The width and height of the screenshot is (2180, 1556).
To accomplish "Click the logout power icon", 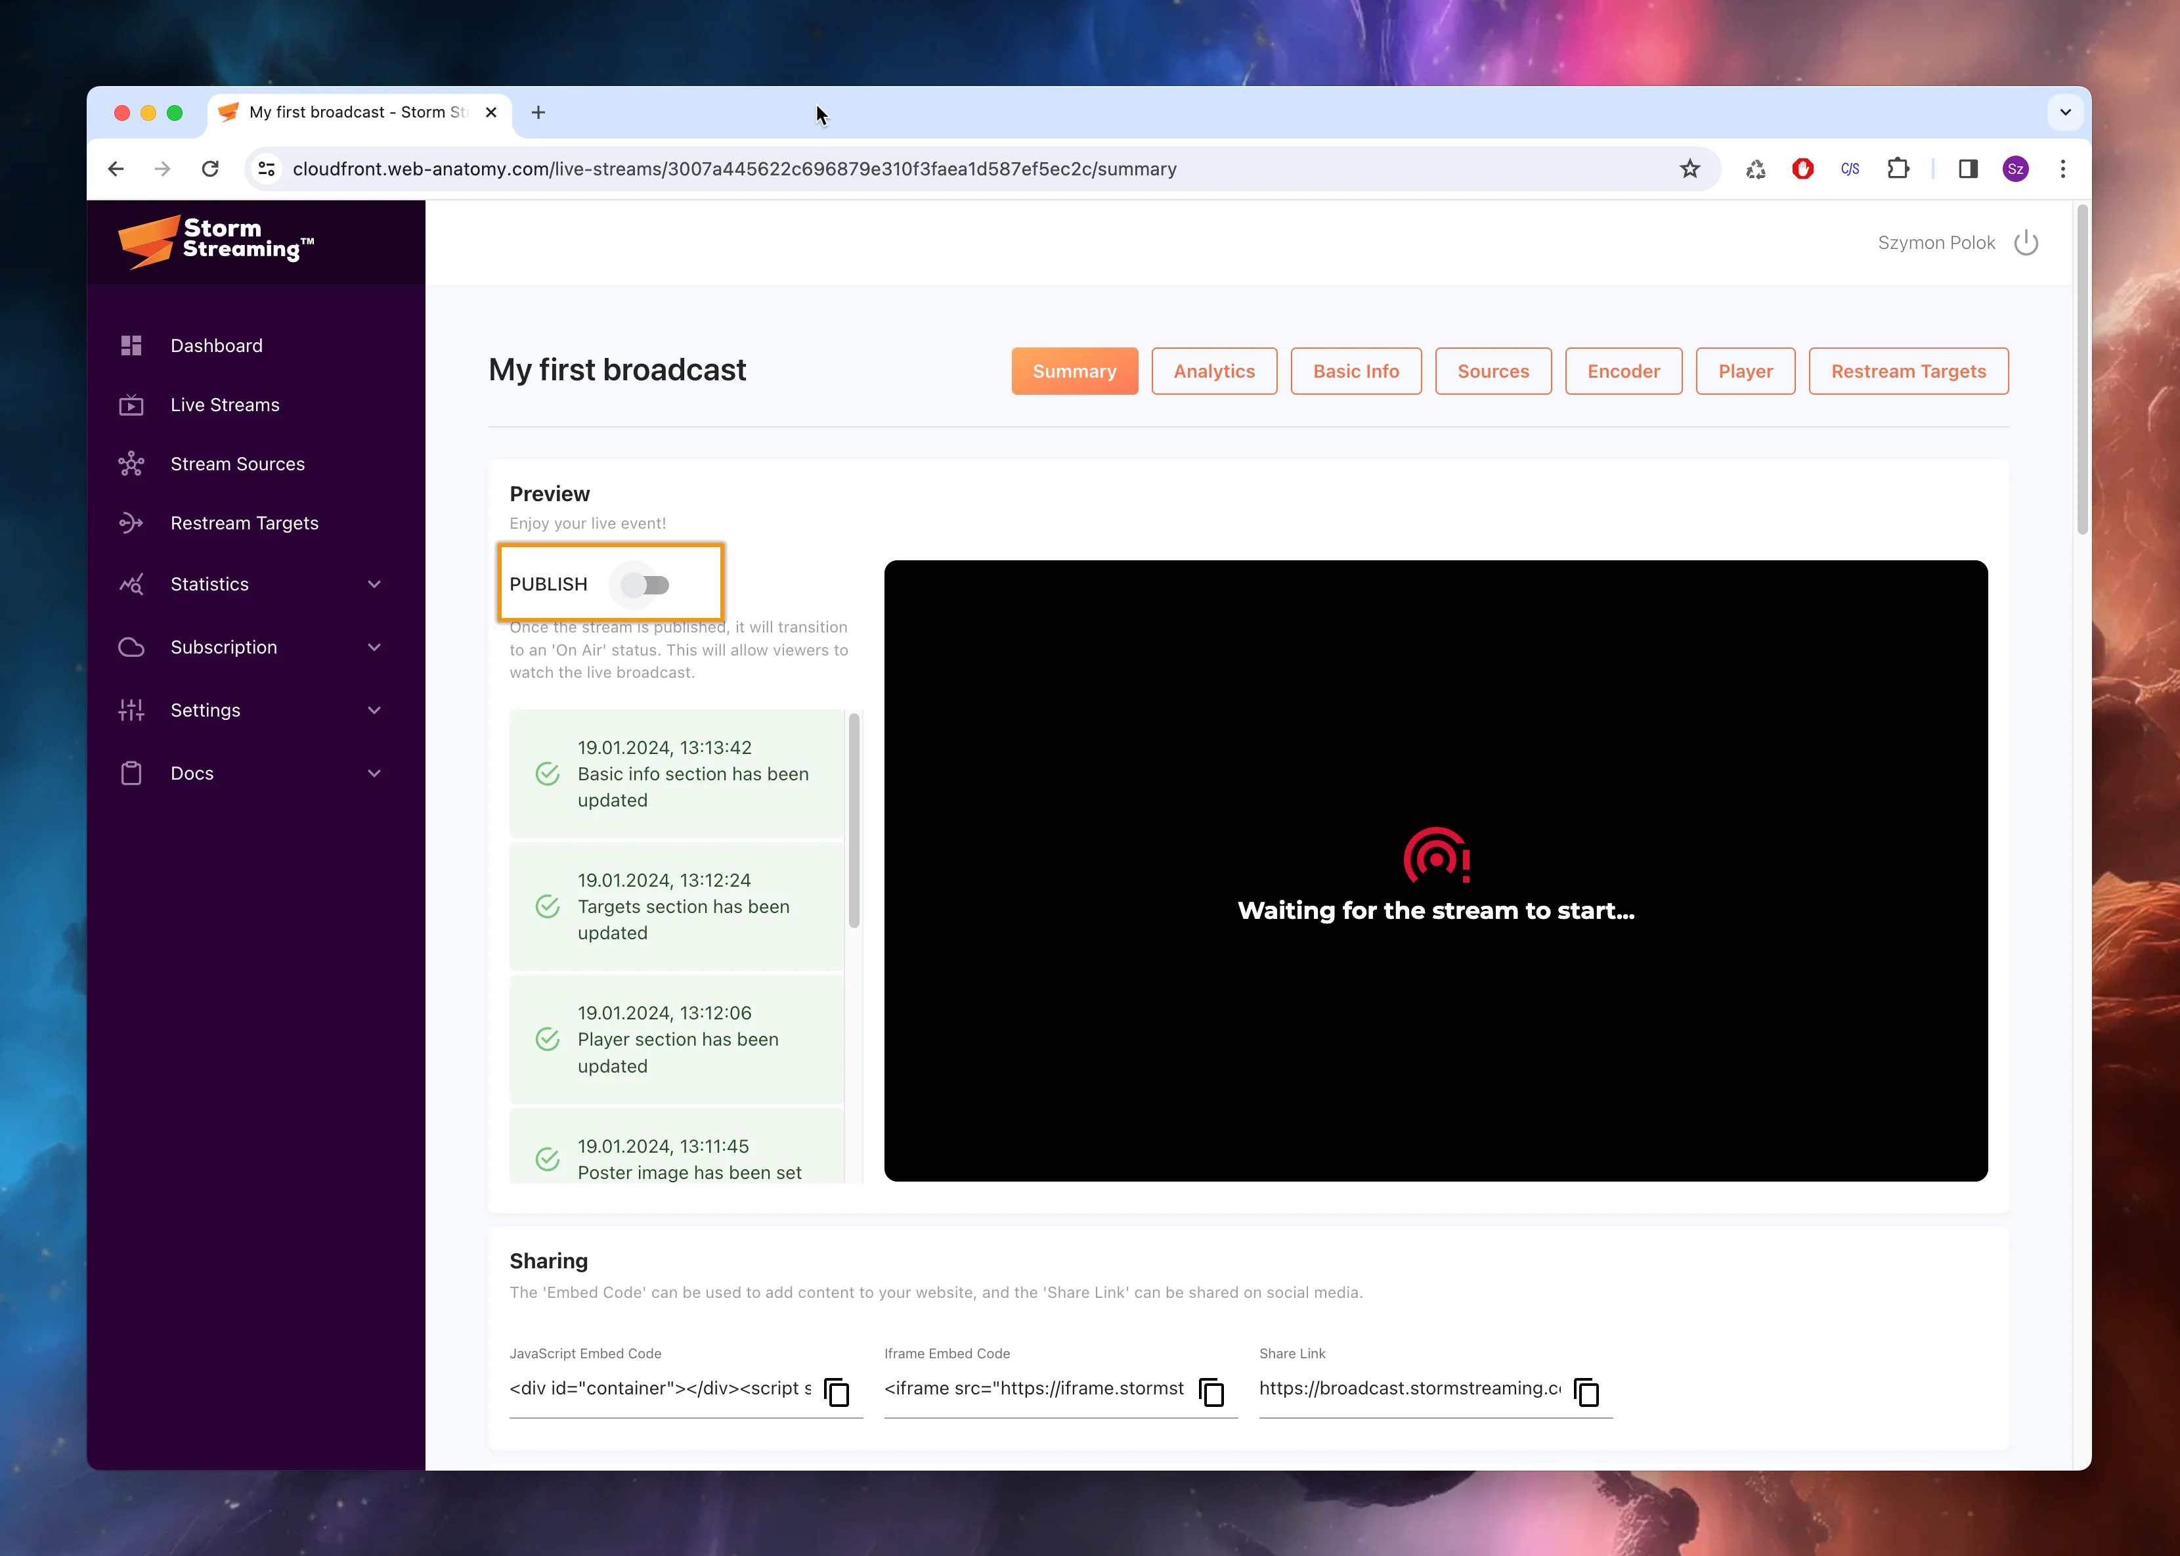I will 2026,244.
